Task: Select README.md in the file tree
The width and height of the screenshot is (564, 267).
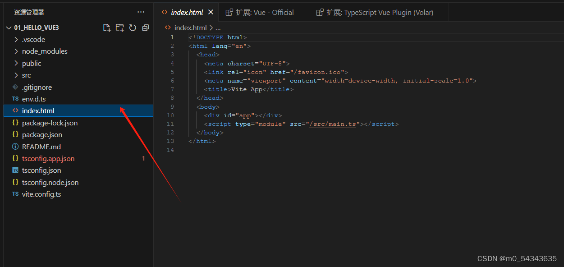Action: coord(41,147)
